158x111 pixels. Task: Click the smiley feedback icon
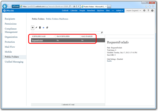tap(152, 10)
